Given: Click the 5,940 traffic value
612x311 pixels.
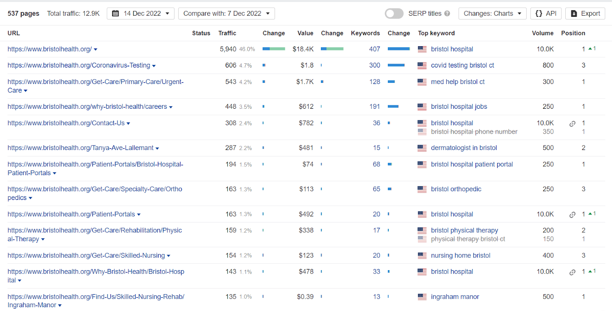Looking at the screenshot, I should coord(228,49).
